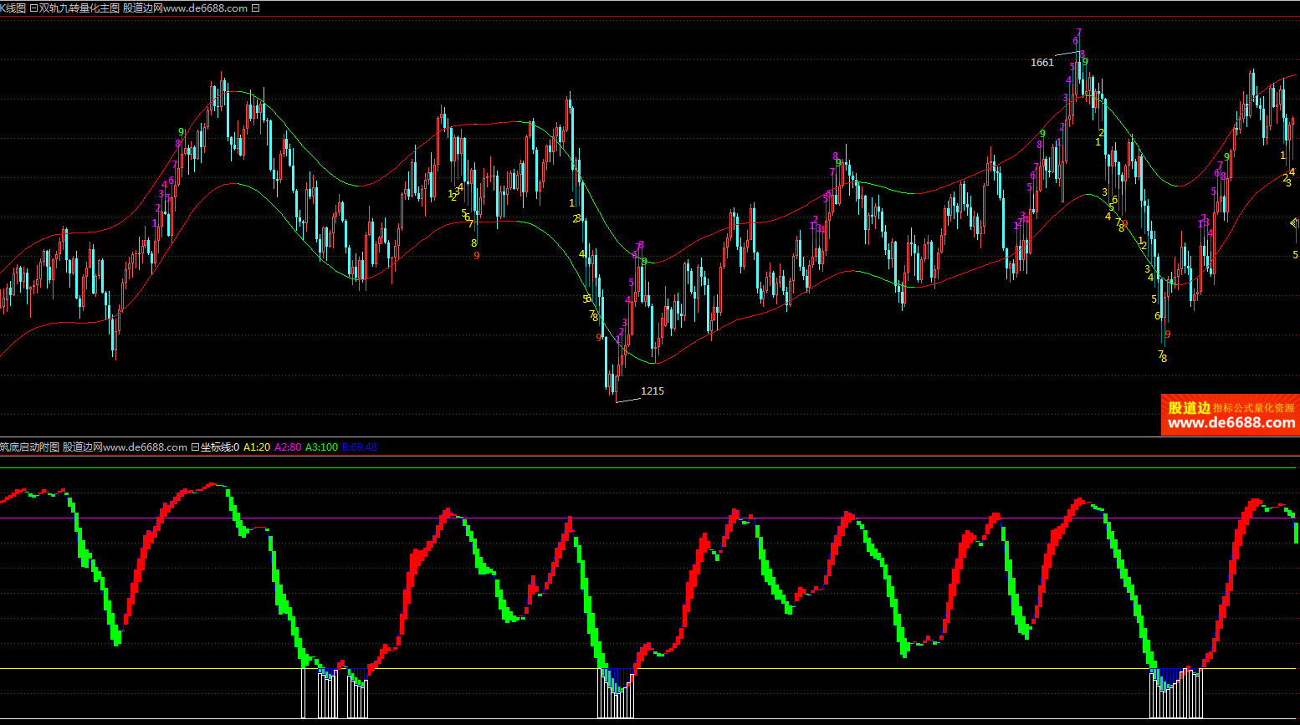Click the yellow 5 at the right edge
Screen dimensions: 1300x725
pyautogui.click(x=1295, y=255)
